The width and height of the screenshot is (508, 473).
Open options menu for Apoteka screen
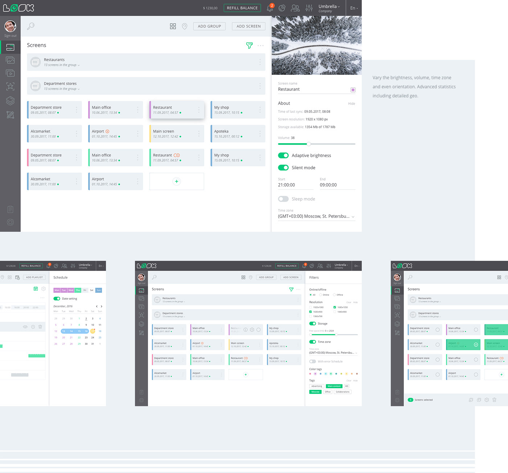(x=260, y=134)
